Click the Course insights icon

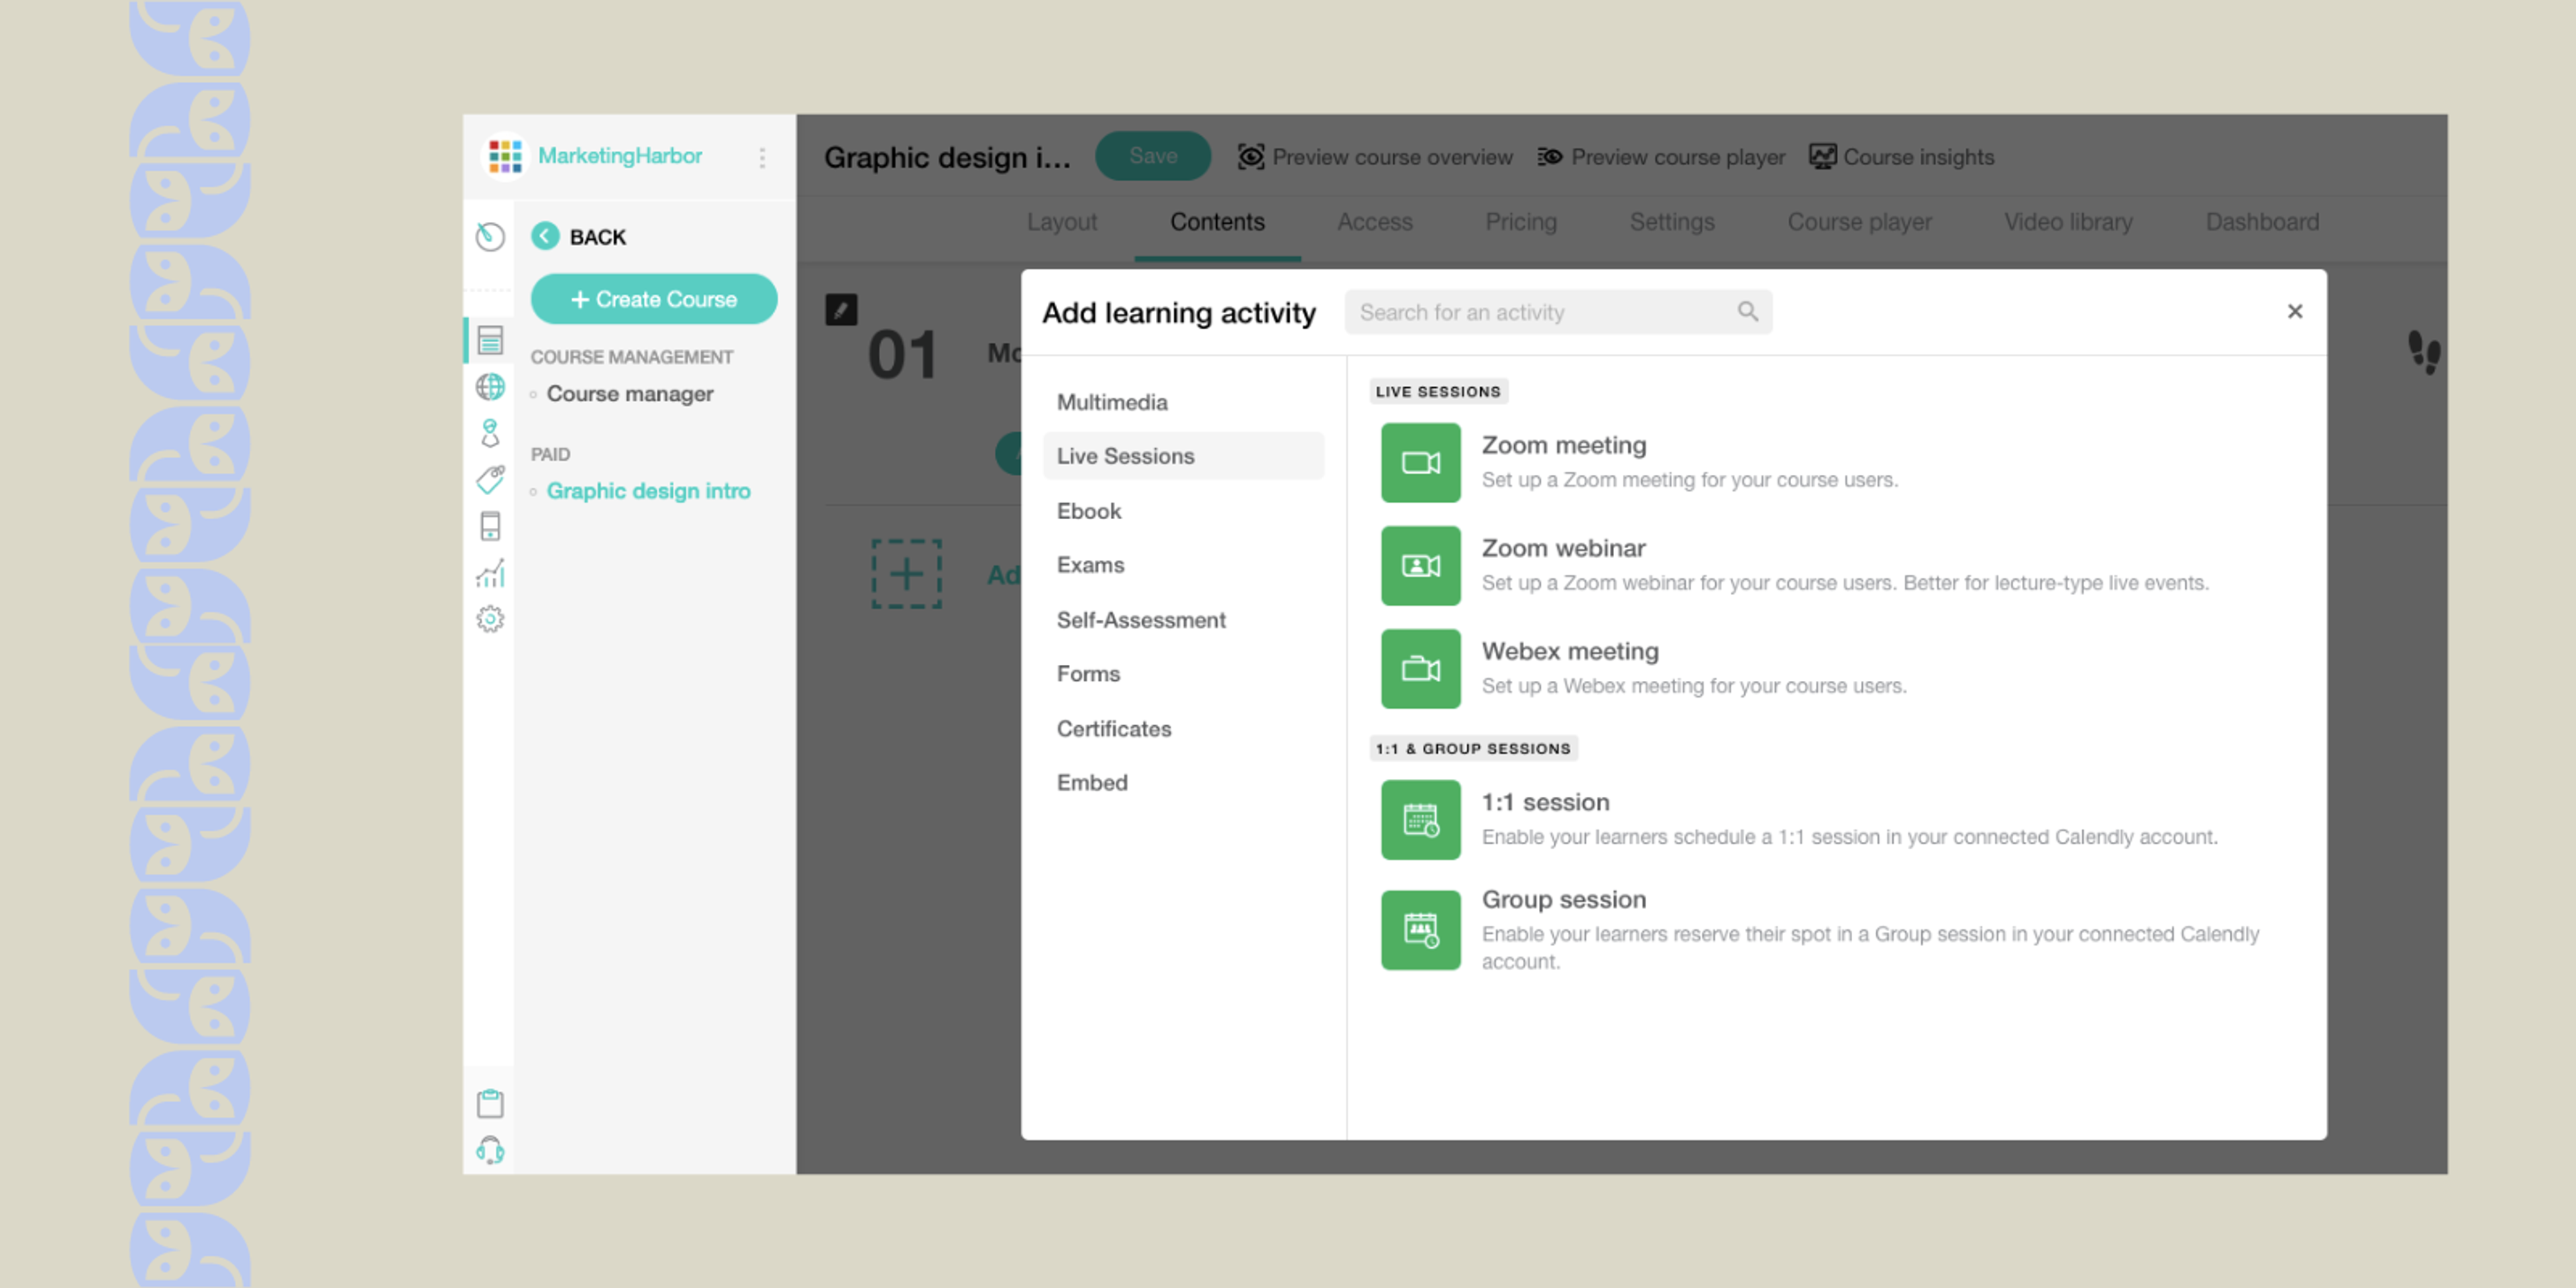click(1822, 157)
